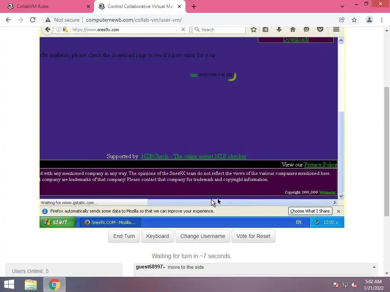390x292 pixels.
Task: Click Firefox page scroll up arrow
Action: [x=341, y=40]
